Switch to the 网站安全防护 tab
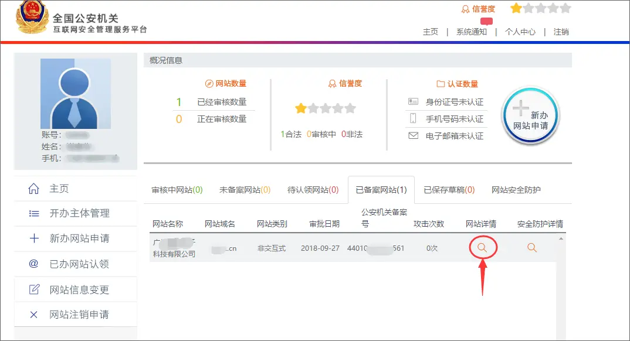Image resolution: width=630 pixels, height=341 pixels. click(x=516, y=190)
